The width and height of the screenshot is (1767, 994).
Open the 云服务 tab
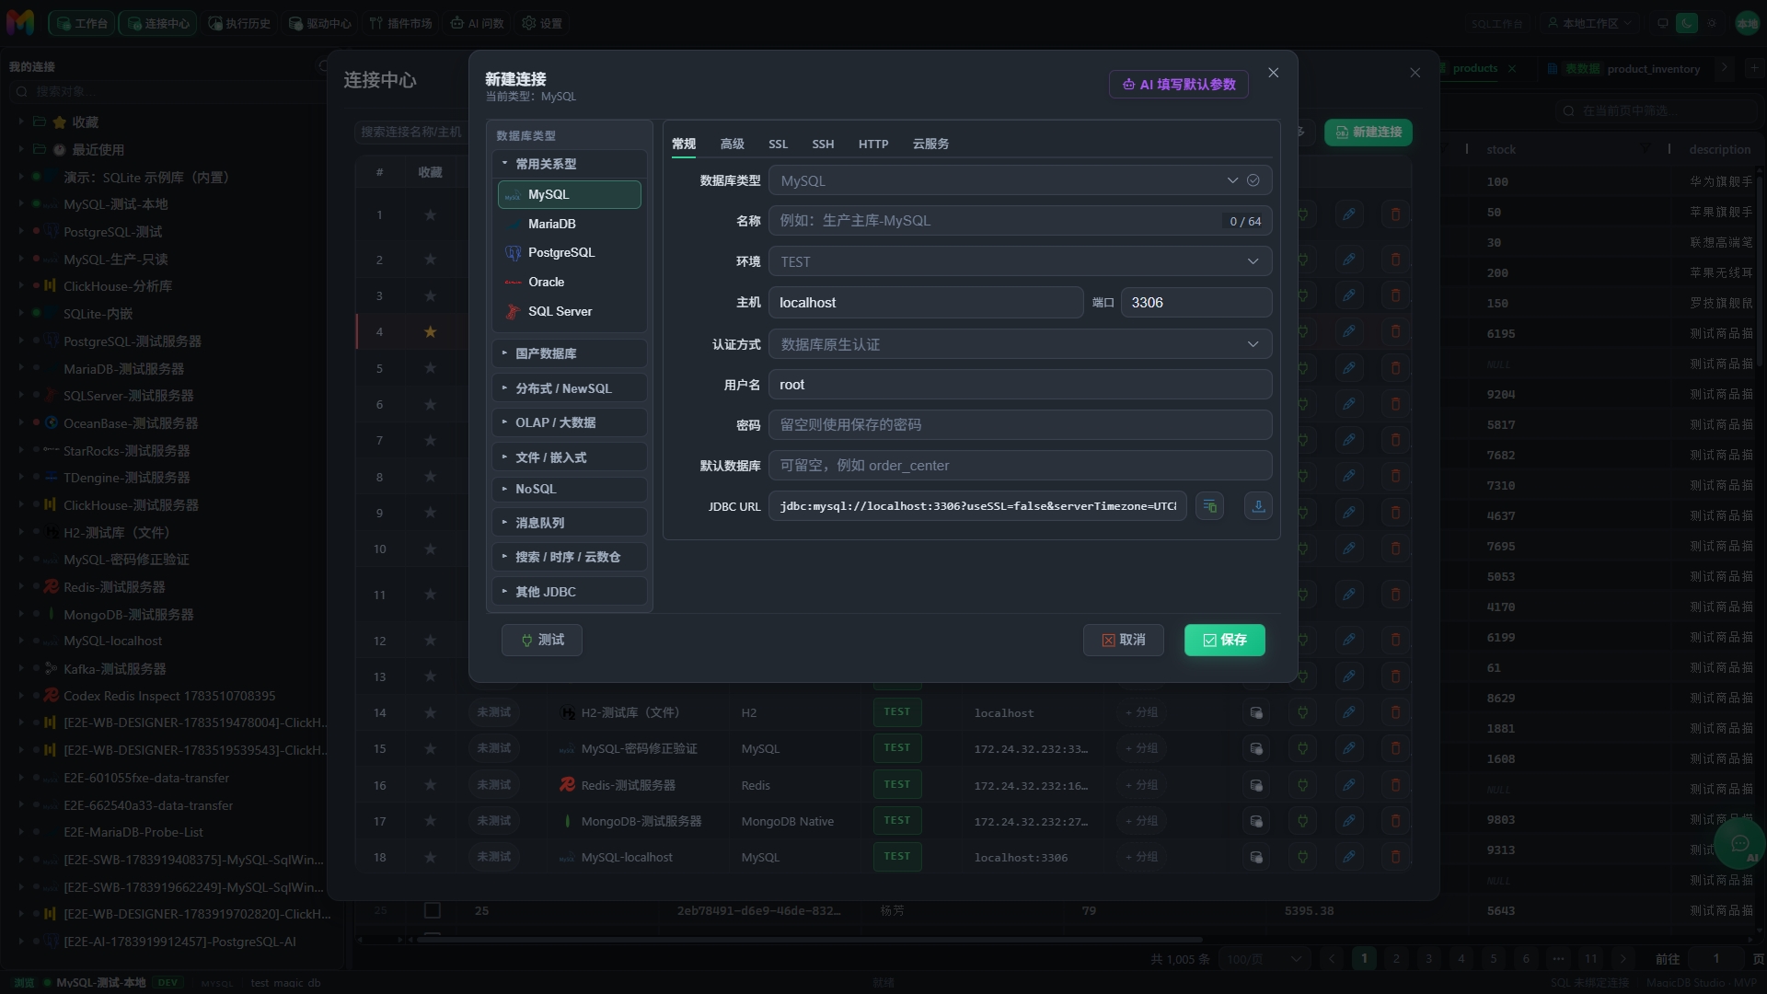tap(930, 144)
